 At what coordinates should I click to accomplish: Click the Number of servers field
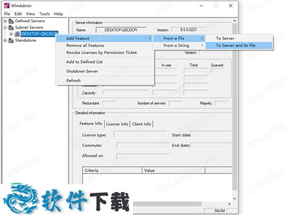click(176, 103)
